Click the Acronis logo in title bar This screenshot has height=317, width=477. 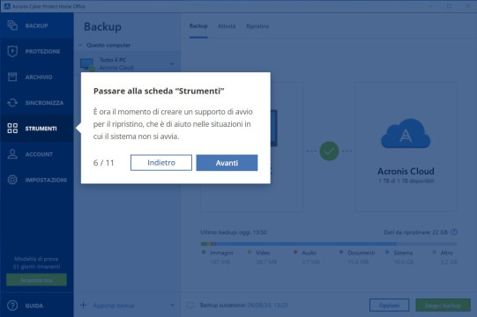click(7, 6)
